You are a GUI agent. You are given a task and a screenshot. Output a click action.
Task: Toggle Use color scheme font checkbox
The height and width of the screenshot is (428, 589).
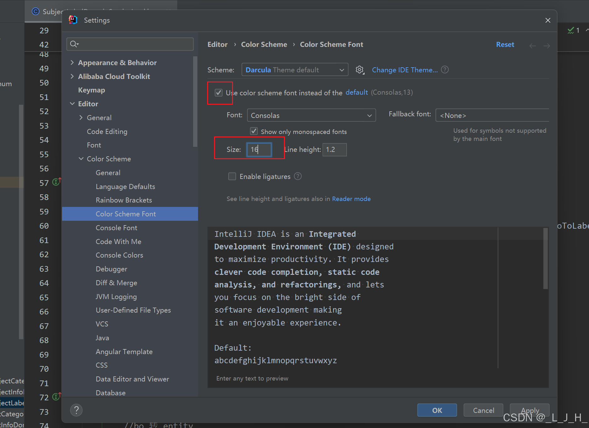218,93
